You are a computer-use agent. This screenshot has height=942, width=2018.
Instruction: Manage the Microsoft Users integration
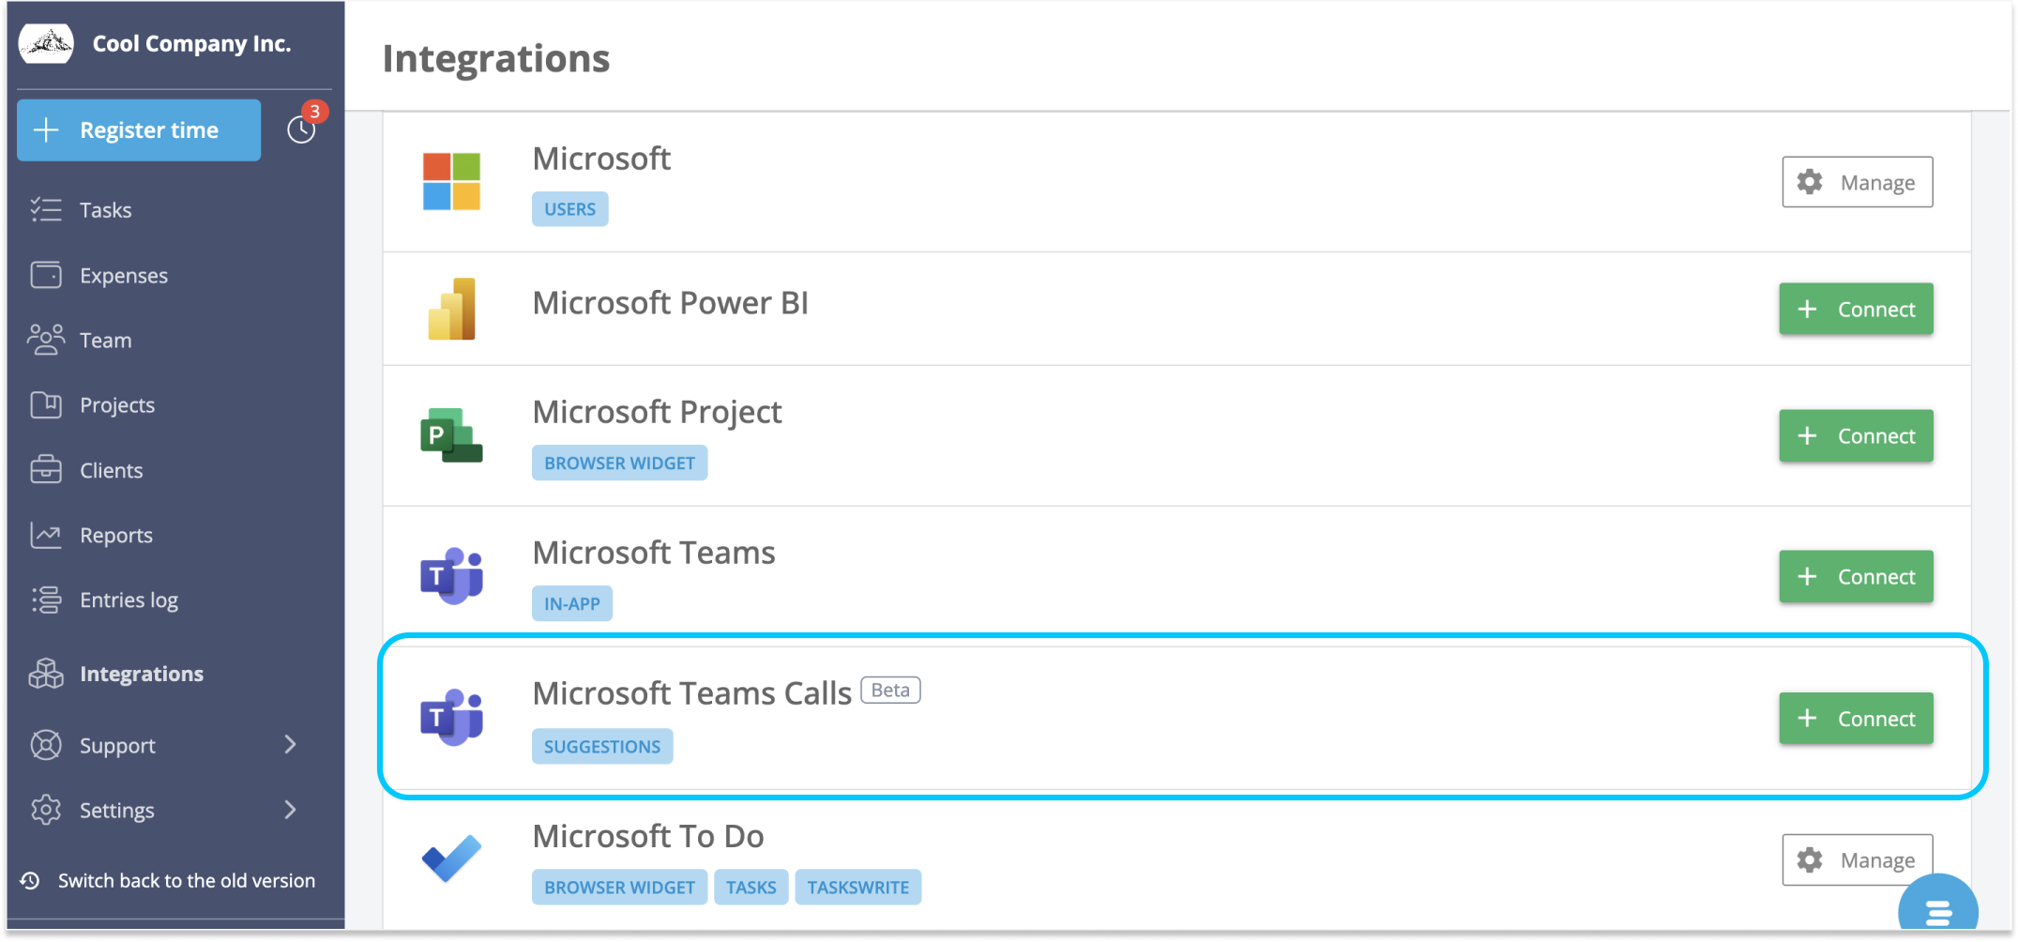click(1856, 182)
